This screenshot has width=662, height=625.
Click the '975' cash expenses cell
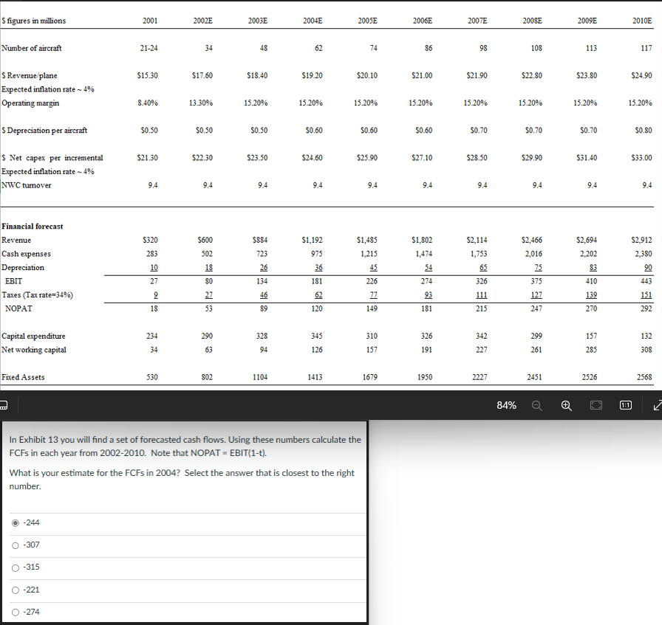(x=317, y=254)
